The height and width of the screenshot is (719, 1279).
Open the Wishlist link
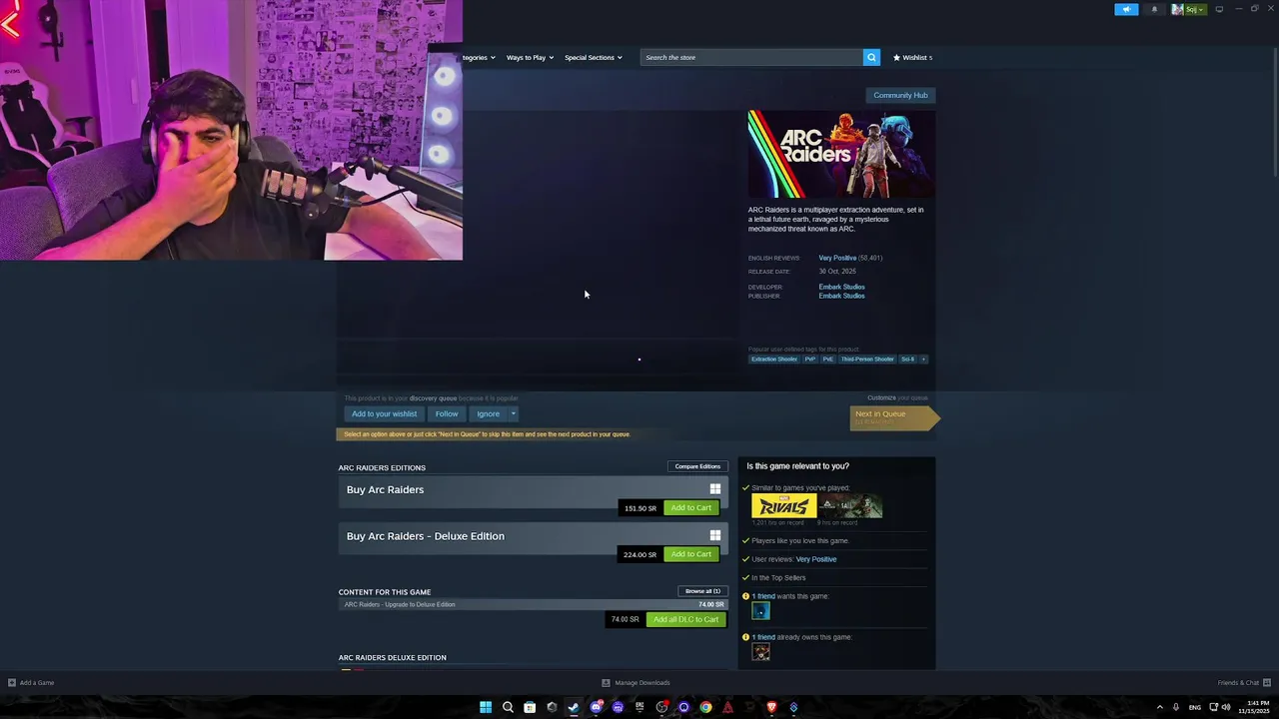coord(912,57)
